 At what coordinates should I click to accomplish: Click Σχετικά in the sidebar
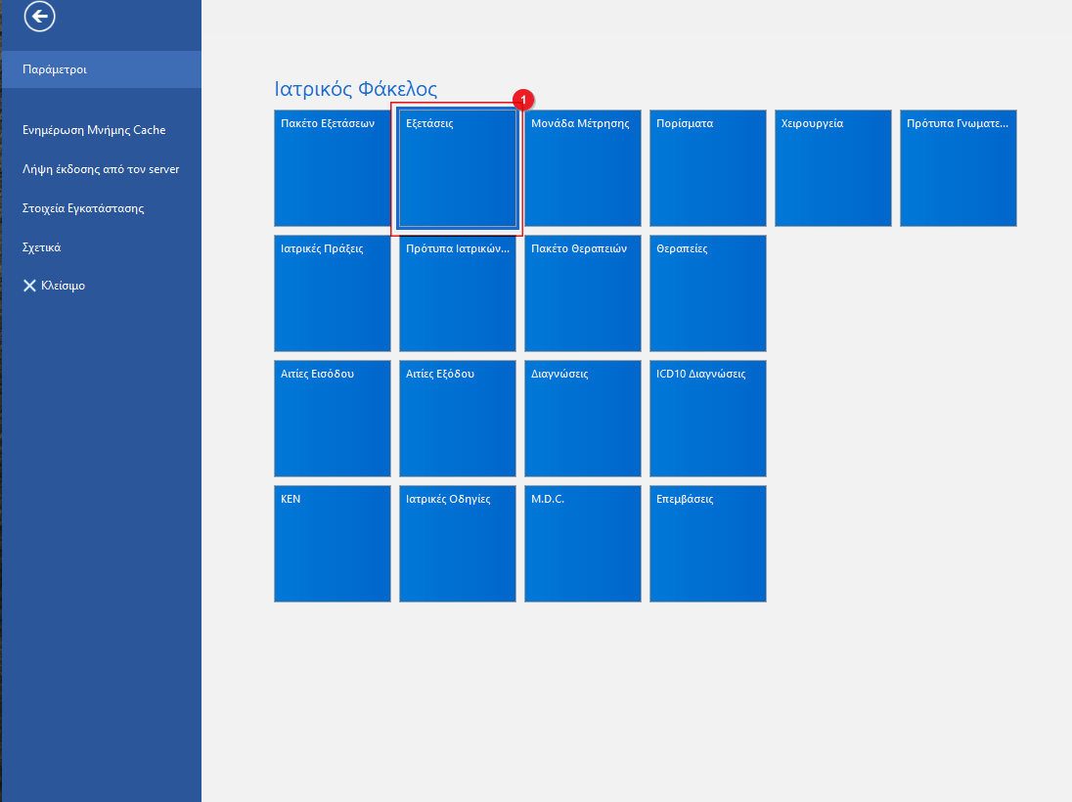pyautogui.click(x=42, y=247)
